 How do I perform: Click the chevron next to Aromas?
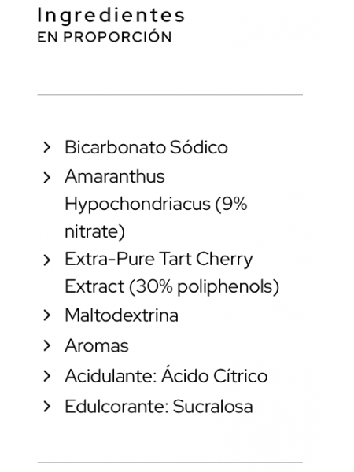click(46, 345)
